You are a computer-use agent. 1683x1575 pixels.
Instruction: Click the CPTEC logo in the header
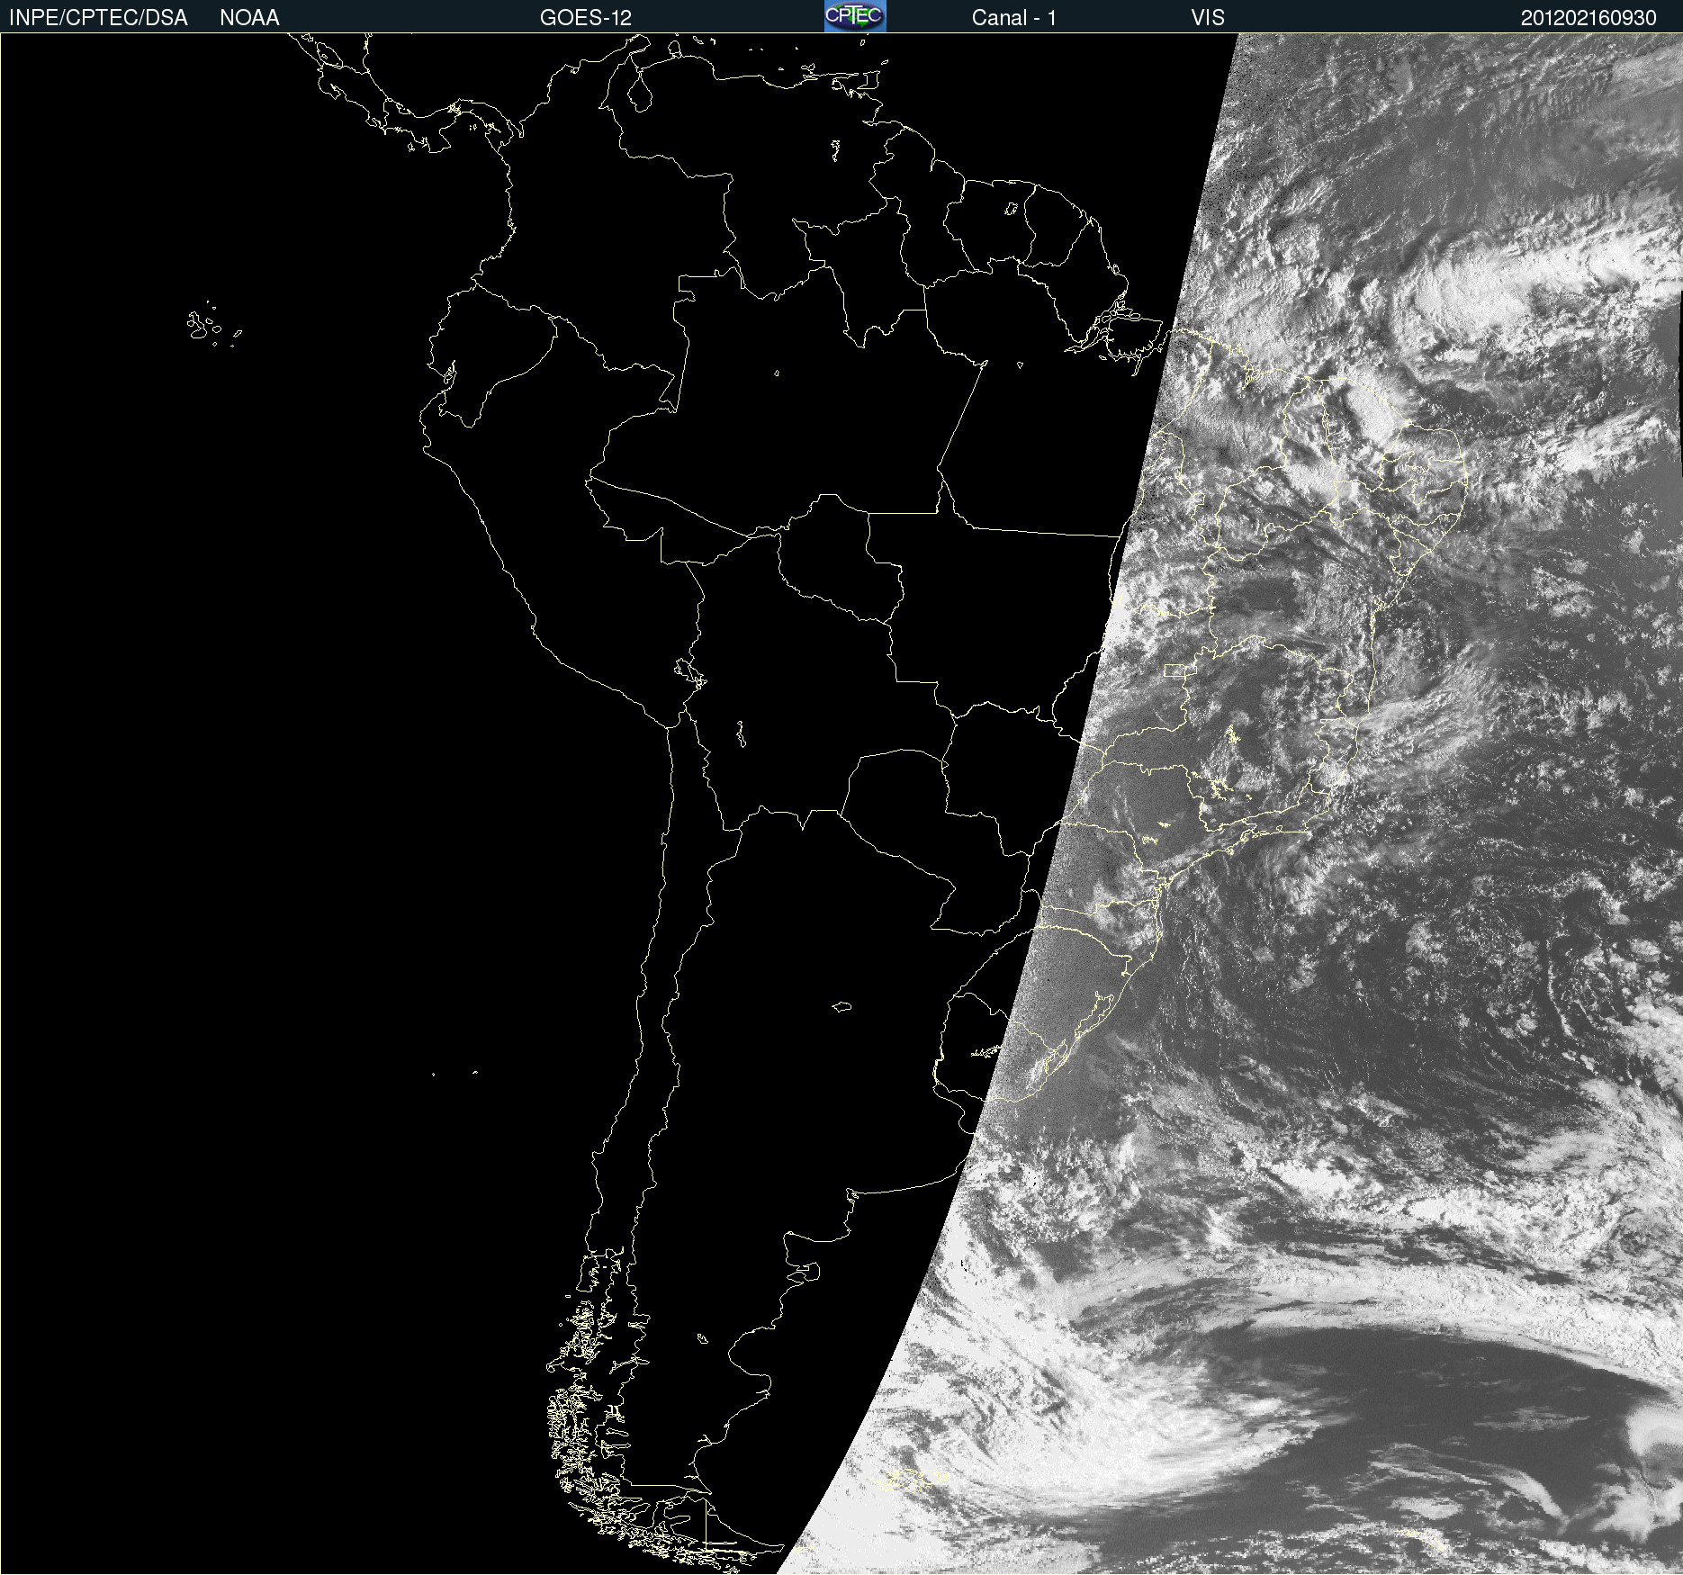(855, 16)
